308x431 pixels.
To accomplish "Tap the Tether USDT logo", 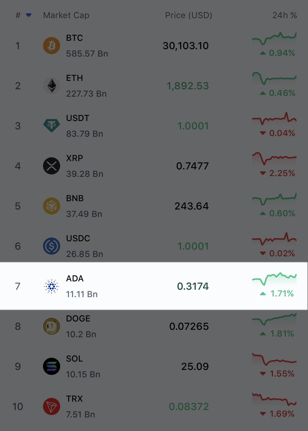I will (52, 126).
